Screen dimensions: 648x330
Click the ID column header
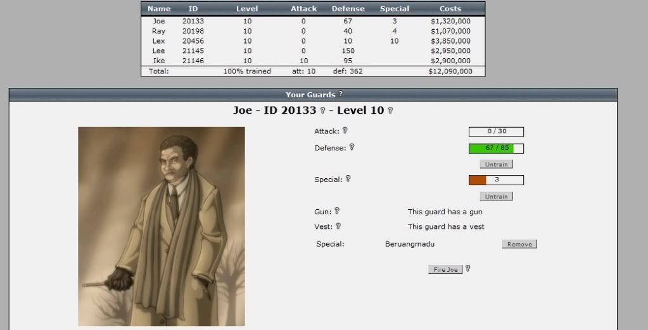pyautogui.click(x=193, y=9)
